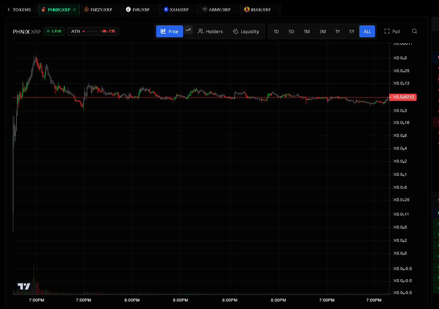This screenshot has height=309, width=439.
Task: Switch to the FUZZY/XRP tab
Action: 101,10
